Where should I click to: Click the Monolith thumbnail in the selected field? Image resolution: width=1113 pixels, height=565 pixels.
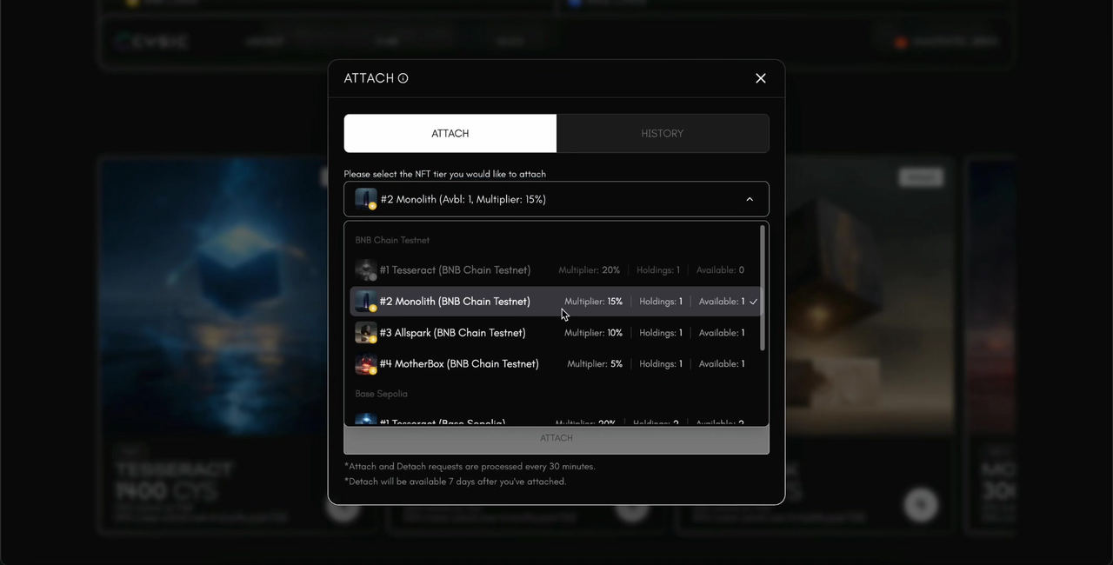tap(366, 199)
